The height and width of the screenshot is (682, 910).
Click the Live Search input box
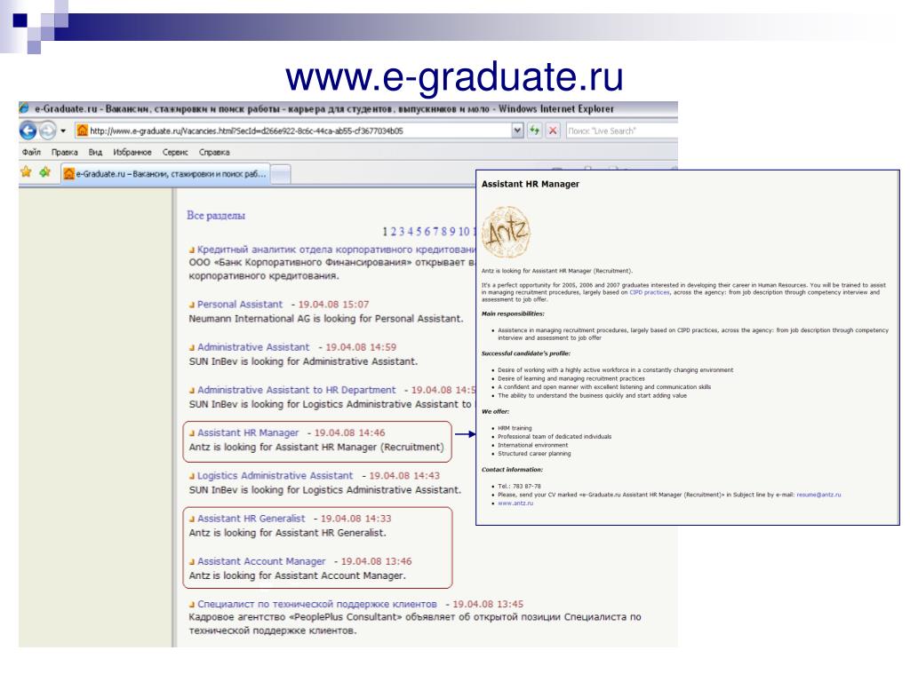pyautogui.click(x=621, y=131)
